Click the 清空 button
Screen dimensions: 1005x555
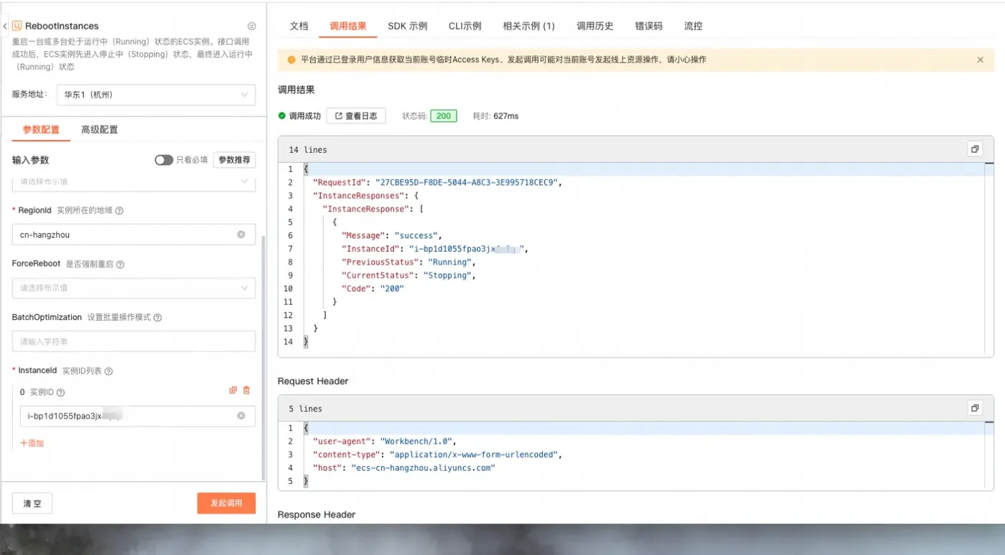(x=32, y=503)
